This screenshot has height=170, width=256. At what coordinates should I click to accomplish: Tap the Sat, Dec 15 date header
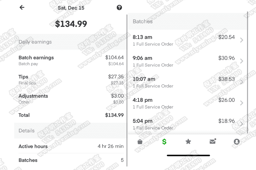71,8
